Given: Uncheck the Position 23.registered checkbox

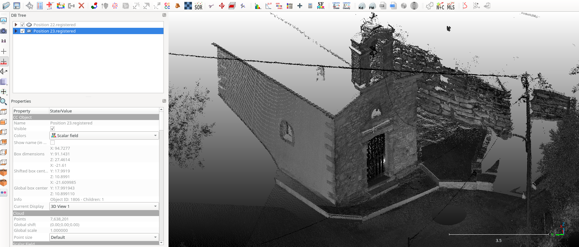Looking at the screenshot, I should tap(22, 31).
